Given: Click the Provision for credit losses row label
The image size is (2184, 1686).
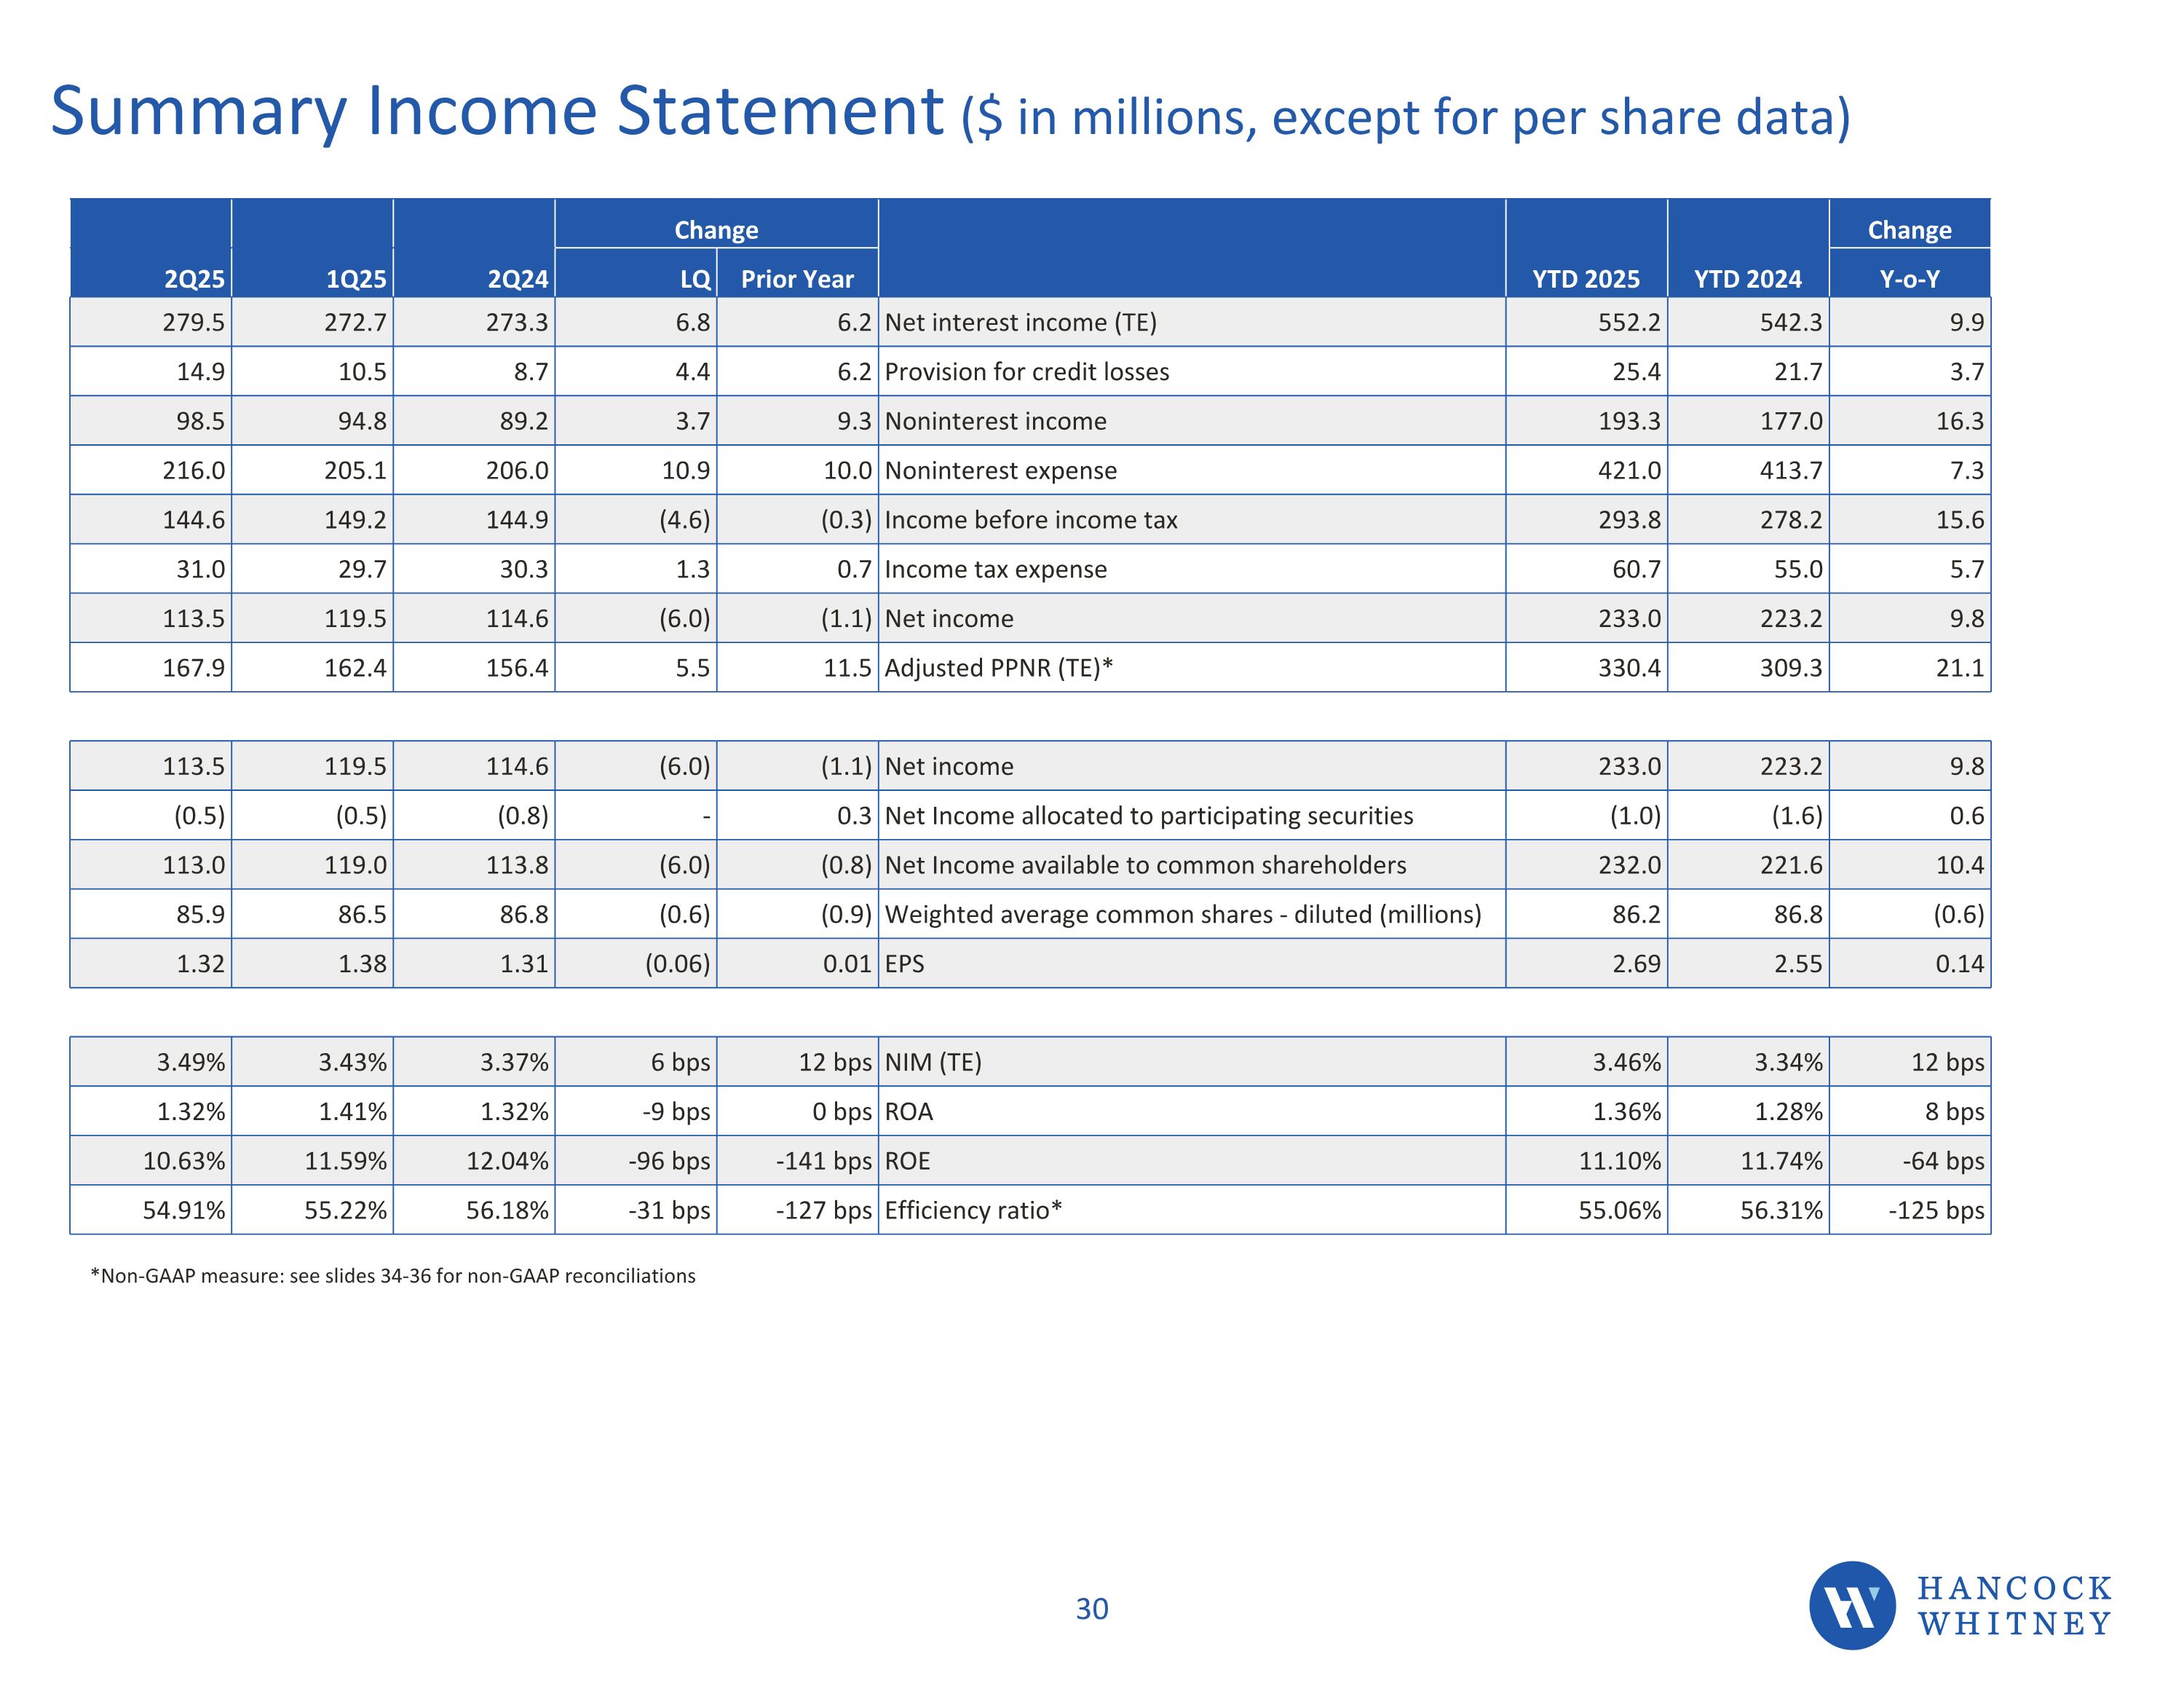Looking at the screenshot, I should pos(1026,372).
